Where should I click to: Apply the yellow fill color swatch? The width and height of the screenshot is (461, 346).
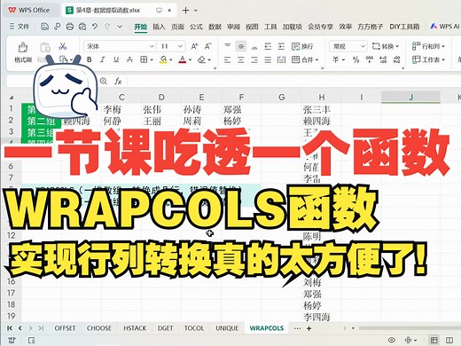[x=163, y=60]
